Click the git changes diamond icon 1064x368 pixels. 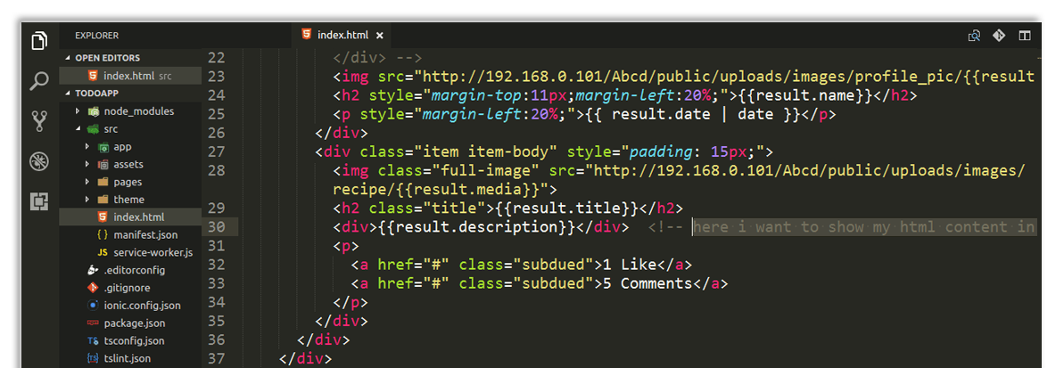click(999, 36)
